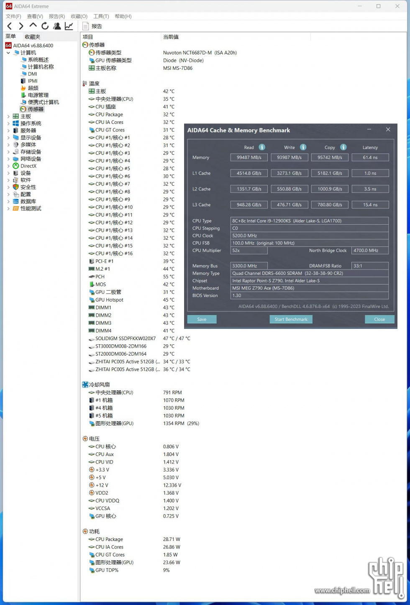This screenshot has width=410, height=605.
Task: Click the 冷却风扇 section fan icon
Action: tap(85, 385)
